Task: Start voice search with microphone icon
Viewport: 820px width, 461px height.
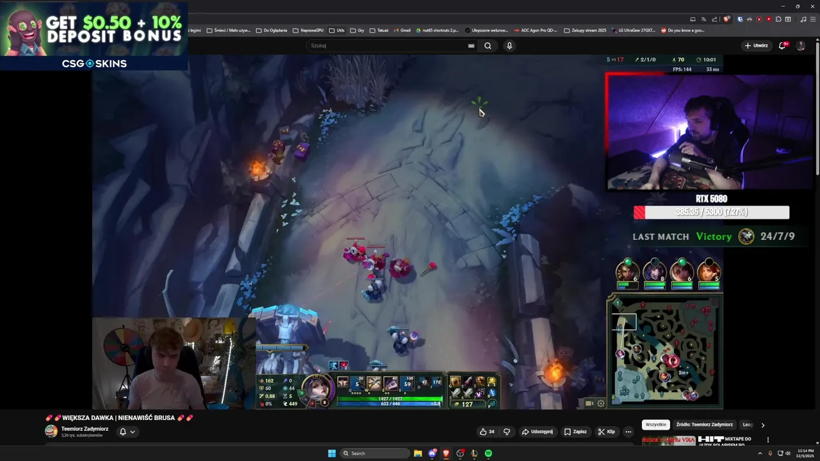Action: click(x=509, y=45)
